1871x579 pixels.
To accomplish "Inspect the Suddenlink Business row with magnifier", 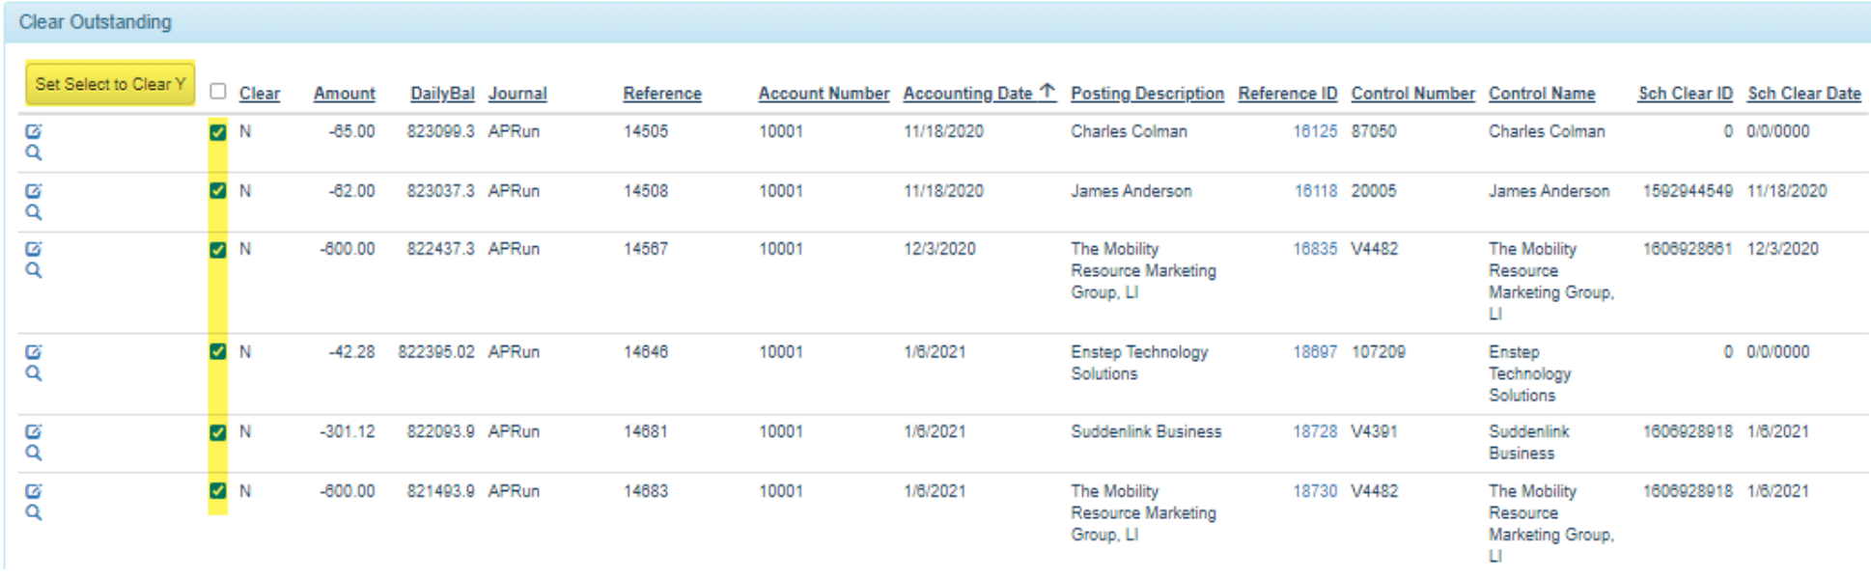I will coord(34,453).
